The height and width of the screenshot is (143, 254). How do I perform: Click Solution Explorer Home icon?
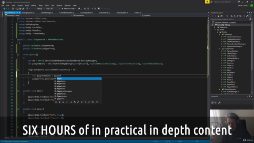click(x=218, y=16)
